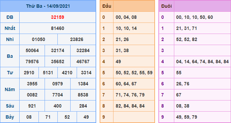Click the 'Tư' row label
The height and width of the screenshot is (123, 231).
[x=10, y=73]
